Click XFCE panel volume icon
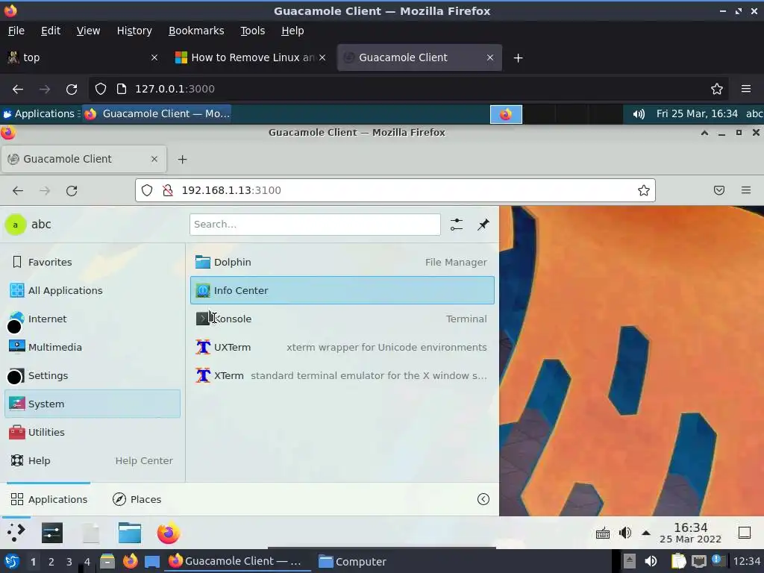Image resolution: width=764 pixels, height=573 pixels. [639, 114]
